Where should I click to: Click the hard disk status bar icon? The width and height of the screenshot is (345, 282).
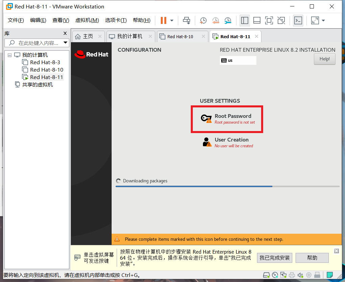(x=267, y=275)
